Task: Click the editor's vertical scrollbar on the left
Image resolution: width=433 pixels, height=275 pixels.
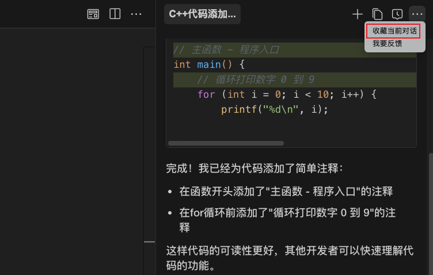Action: click(x=149, y=144)
